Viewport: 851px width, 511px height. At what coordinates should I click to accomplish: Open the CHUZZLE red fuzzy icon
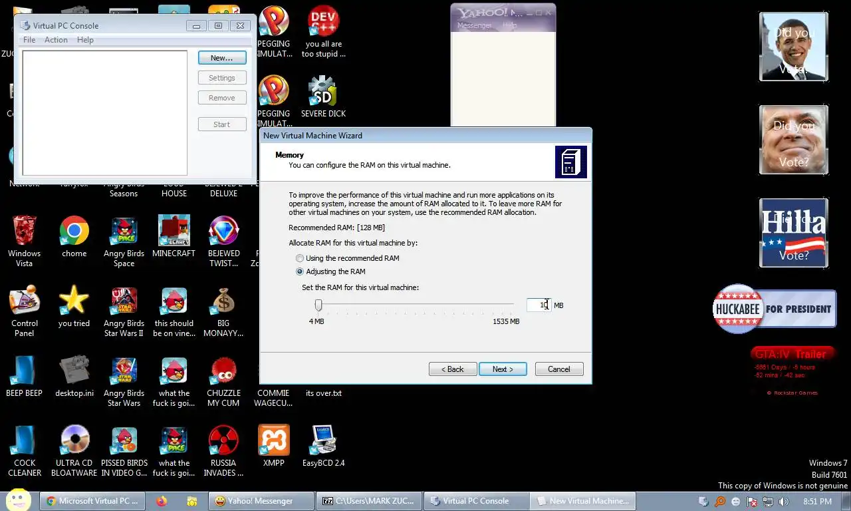pos(223,381)
